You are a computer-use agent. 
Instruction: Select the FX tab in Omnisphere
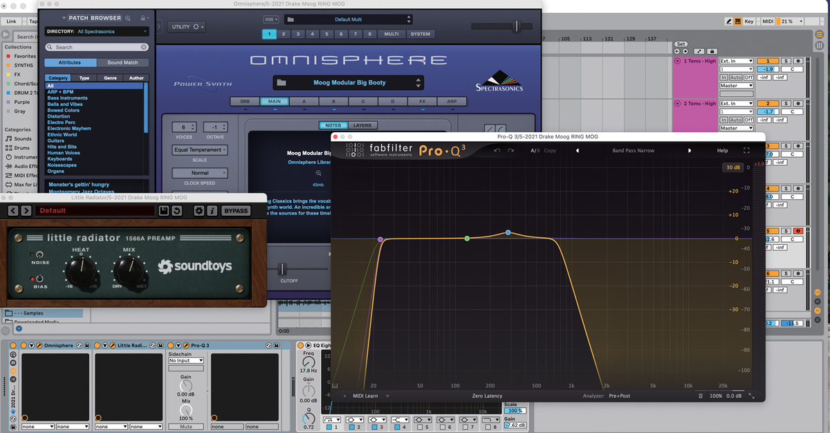(x=422, y=102)
